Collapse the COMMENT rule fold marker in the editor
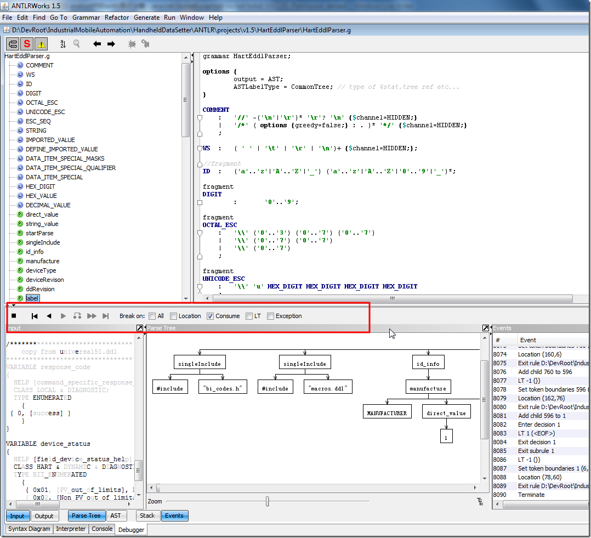 (x=200, y=117)
